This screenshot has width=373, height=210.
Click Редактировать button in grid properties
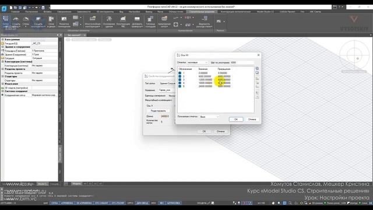pos(158,111)
